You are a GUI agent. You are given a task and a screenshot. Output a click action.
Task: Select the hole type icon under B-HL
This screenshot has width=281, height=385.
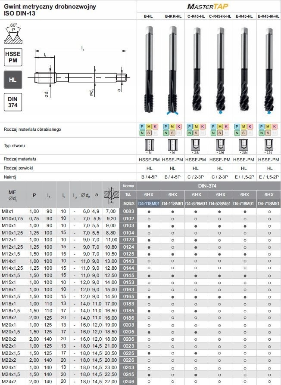149,145
